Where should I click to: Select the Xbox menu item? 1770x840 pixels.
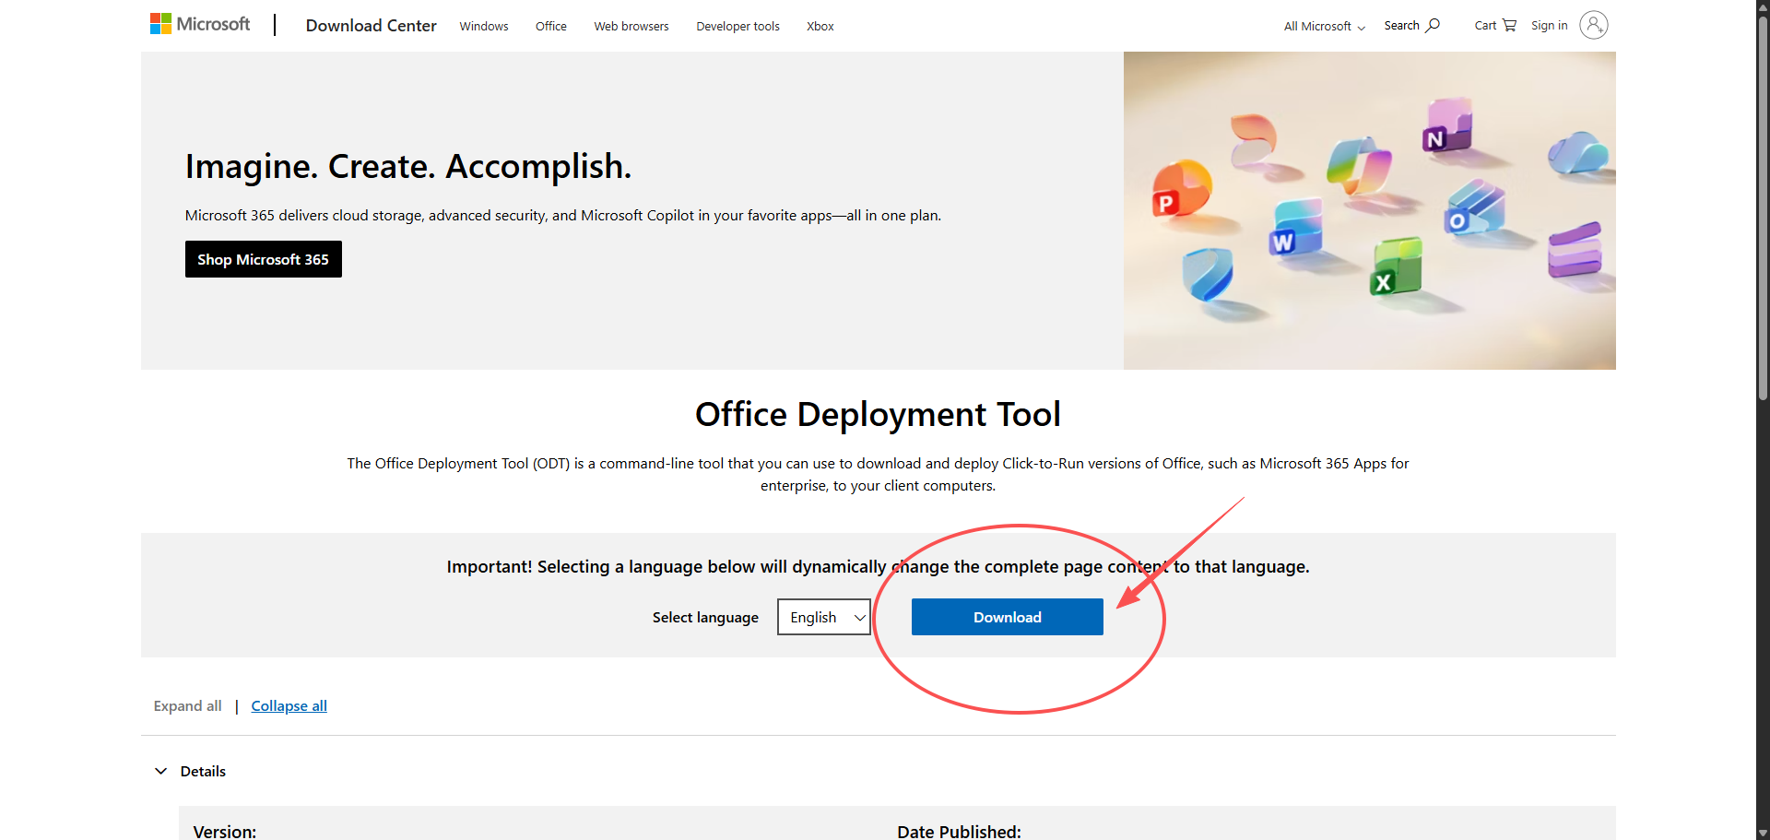(x=820, y=27)
